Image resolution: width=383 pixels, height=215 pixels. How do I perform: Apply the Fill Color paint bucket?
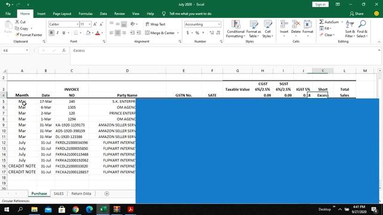pos(88,33)
